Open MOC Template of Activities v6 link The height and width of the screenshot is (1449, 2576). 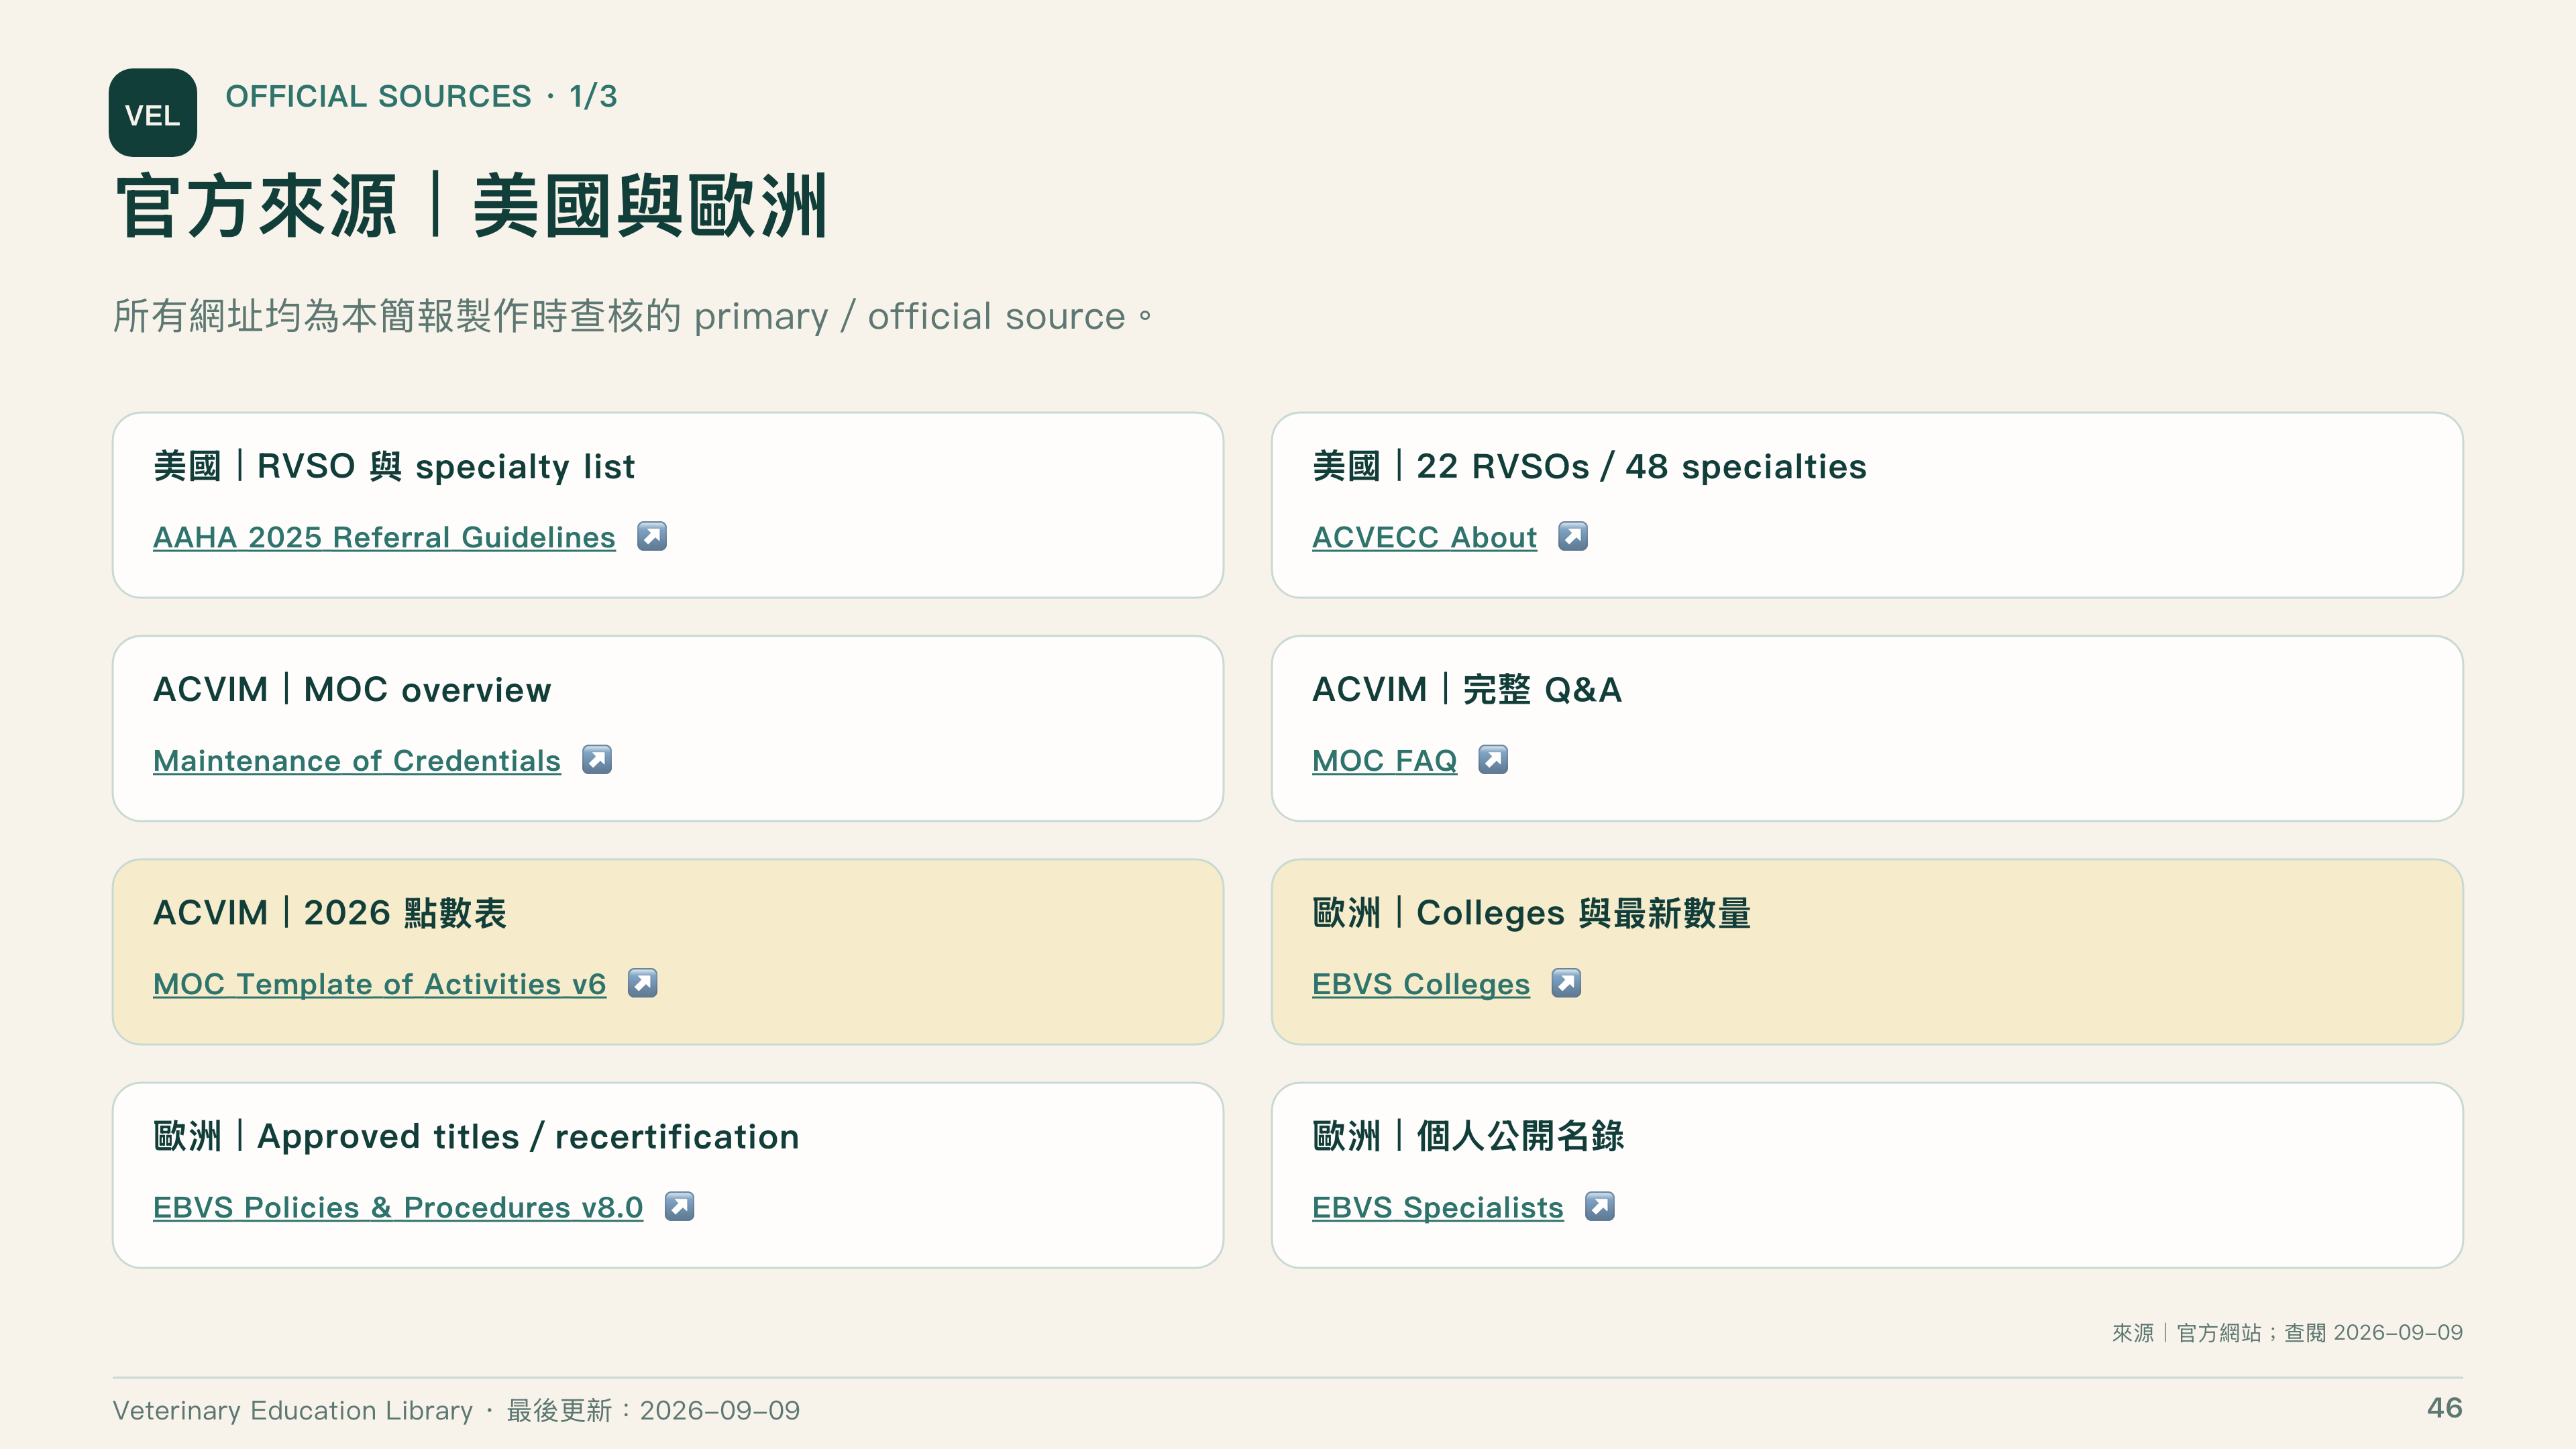coord(380,984)
